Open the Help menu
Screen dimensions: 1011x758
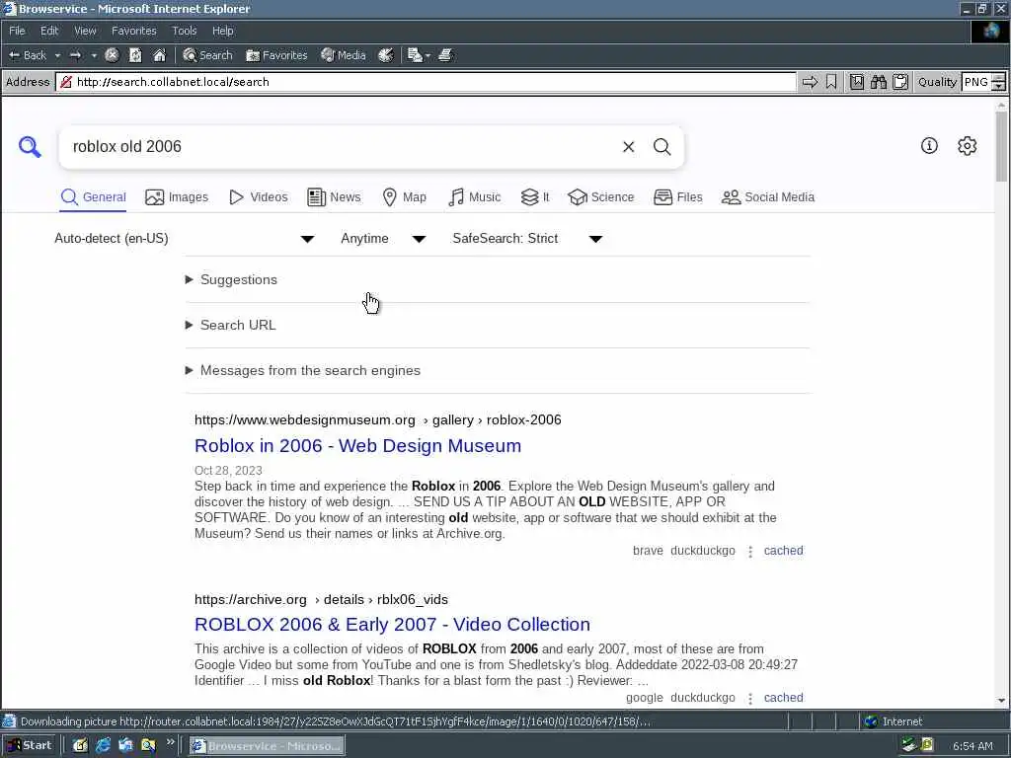(x=222, y=31)
